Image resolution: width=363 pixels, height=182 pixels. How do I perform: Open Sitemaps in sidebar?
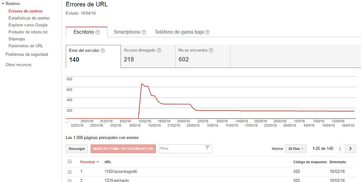[x=17, y=39]
